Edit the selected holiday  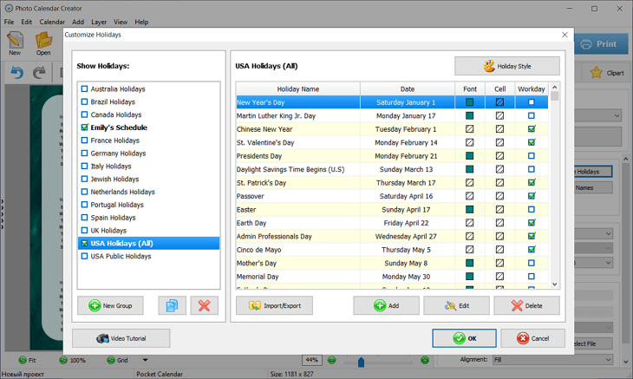[457, 305]
